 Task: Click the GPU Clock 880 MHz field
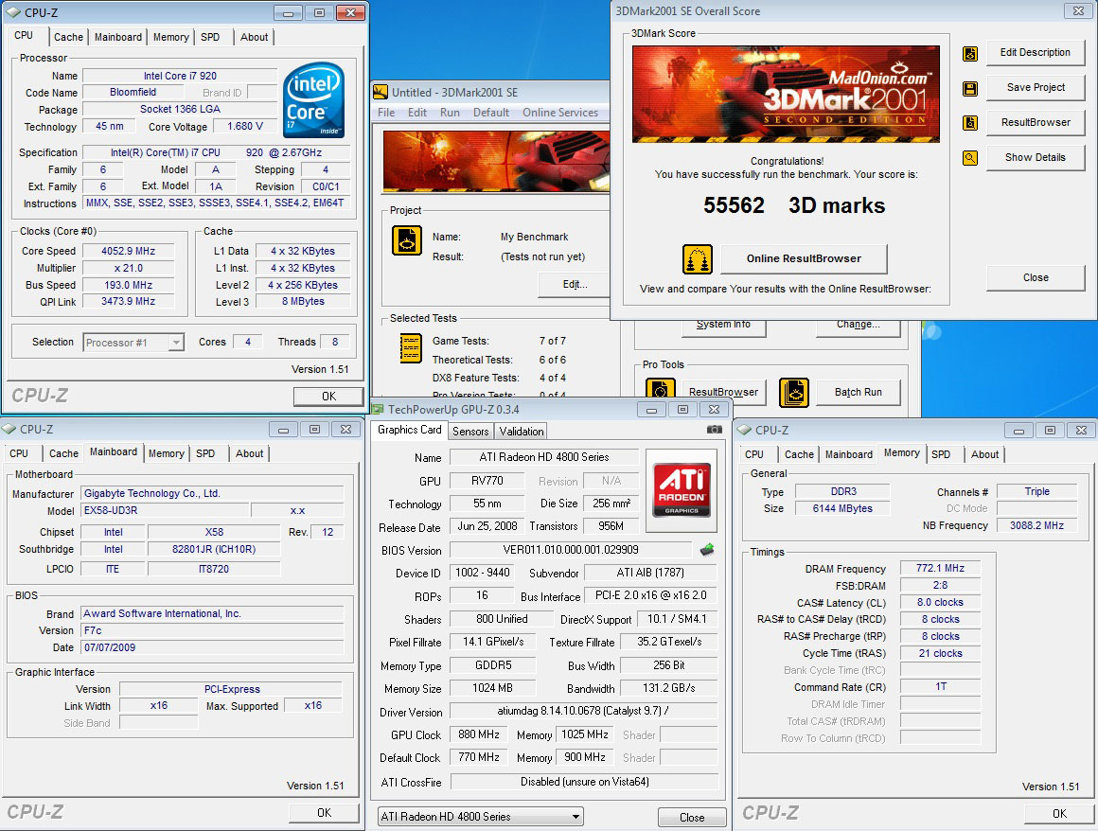point(479,734)
